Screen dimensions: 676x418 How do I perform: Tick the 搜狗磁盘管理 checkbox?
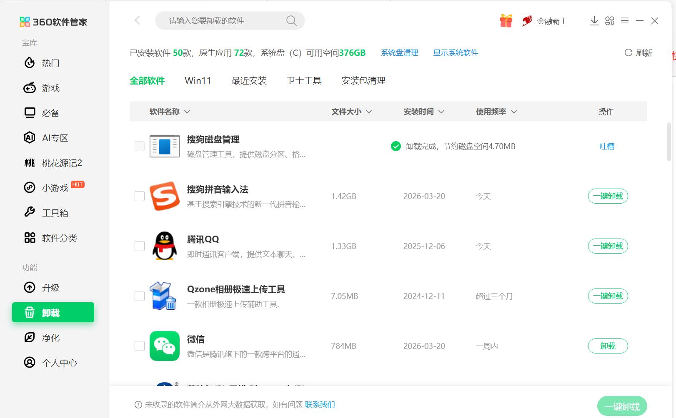click(x=140, y=146)
